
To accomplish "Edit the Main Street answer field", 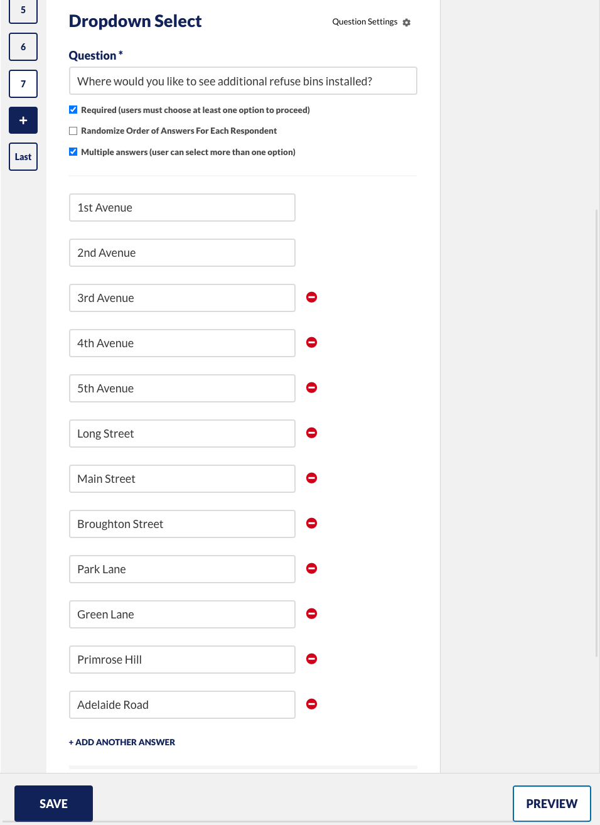I will tap(182, 479).
